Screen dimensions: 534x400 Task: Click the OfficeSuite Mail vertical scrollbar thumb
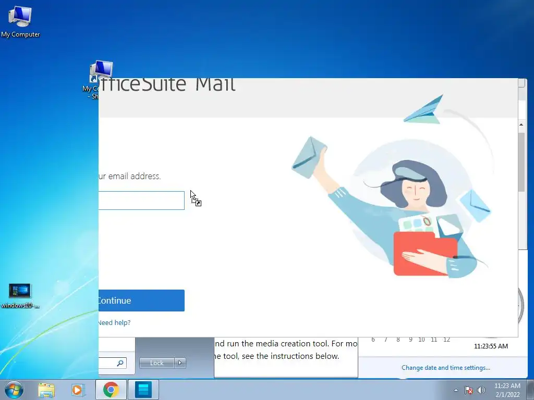coord(521,162)
